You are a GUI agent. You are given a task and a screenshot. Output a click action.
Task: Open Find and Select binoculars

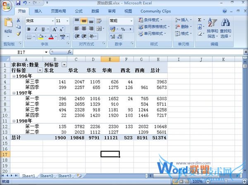(225, 28)
